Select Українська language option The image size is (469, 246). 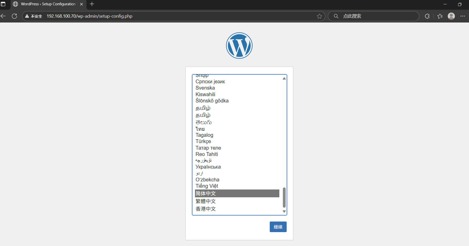tap(237, 167)
